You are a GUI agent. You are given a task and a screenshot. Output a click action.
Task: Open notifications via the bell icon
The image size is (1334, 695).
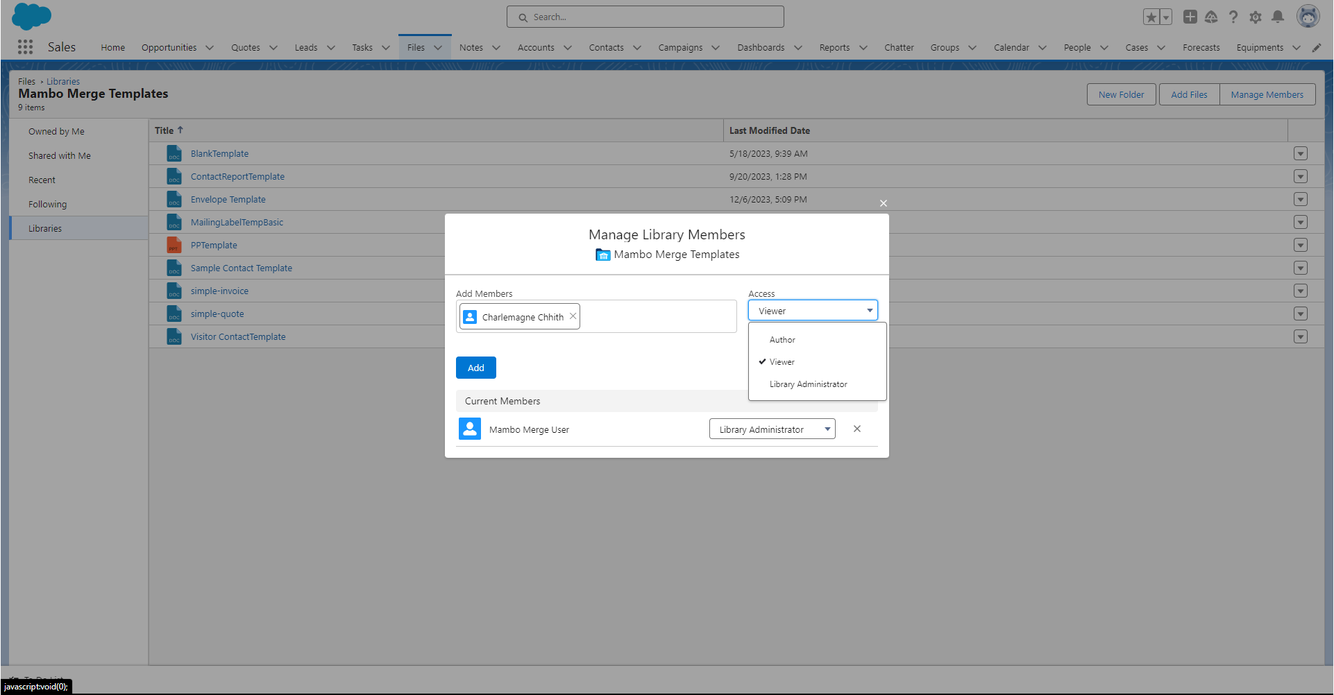[1278, 17]
